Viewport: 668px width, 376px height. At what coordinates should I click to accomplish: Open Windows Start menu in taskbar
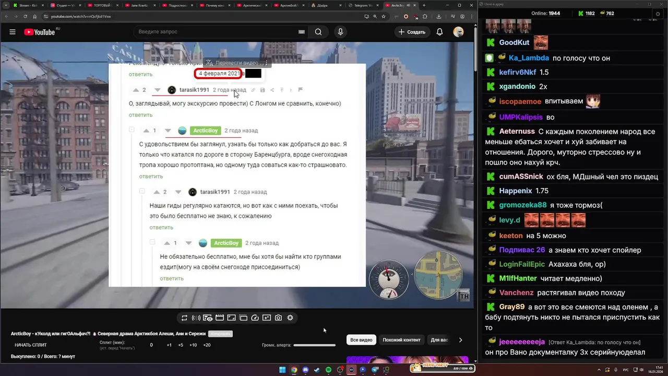[282, 370]
